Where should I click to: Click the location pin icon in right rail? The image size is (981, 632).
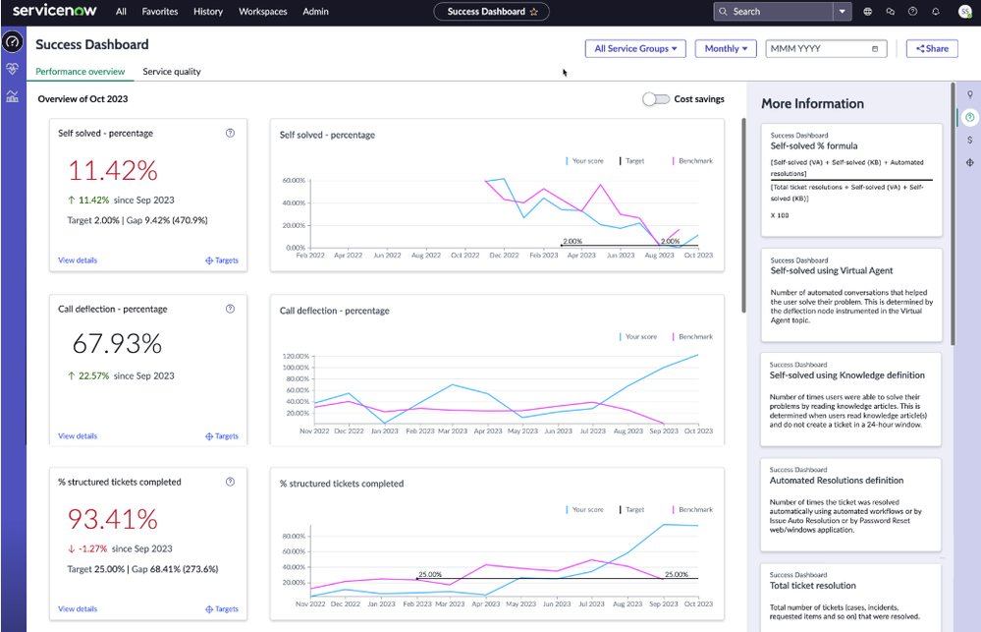pyautogui.click(x=969, y=95)
